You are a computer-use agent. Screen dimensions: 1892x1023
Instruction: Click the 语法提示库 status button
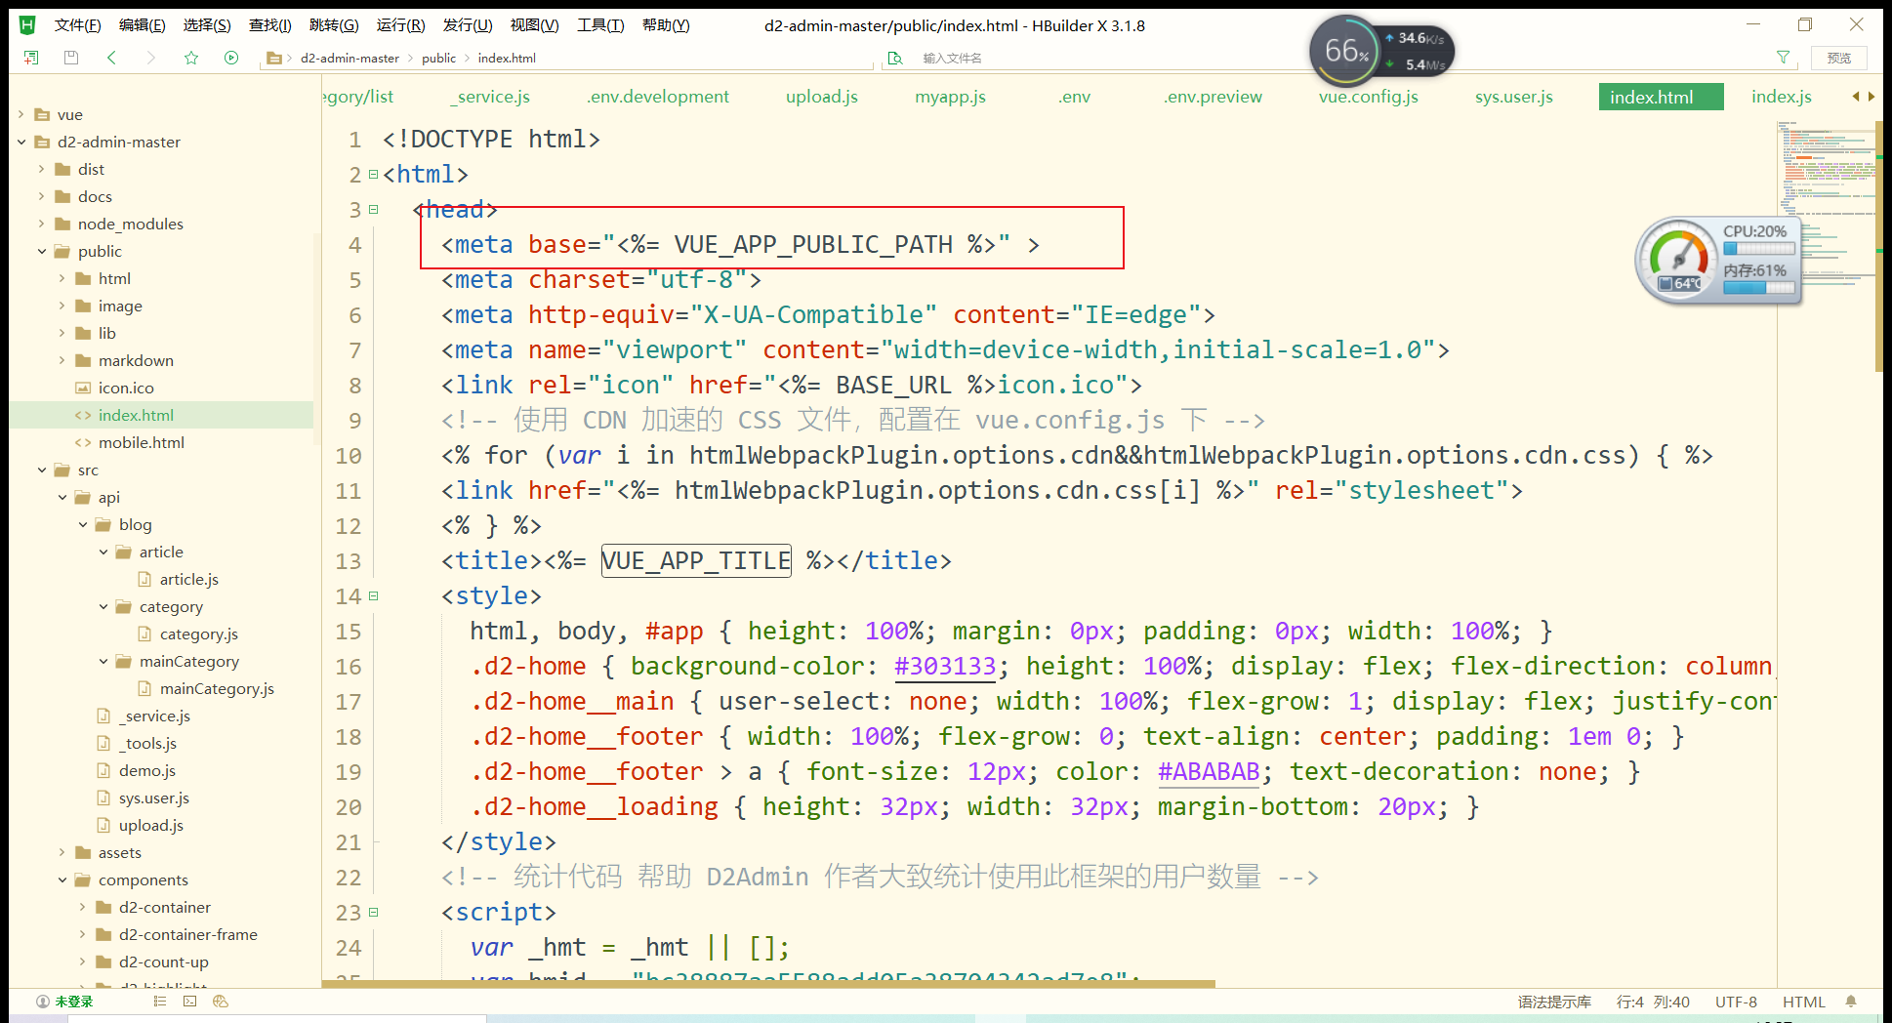[x=1554, y=1002]
